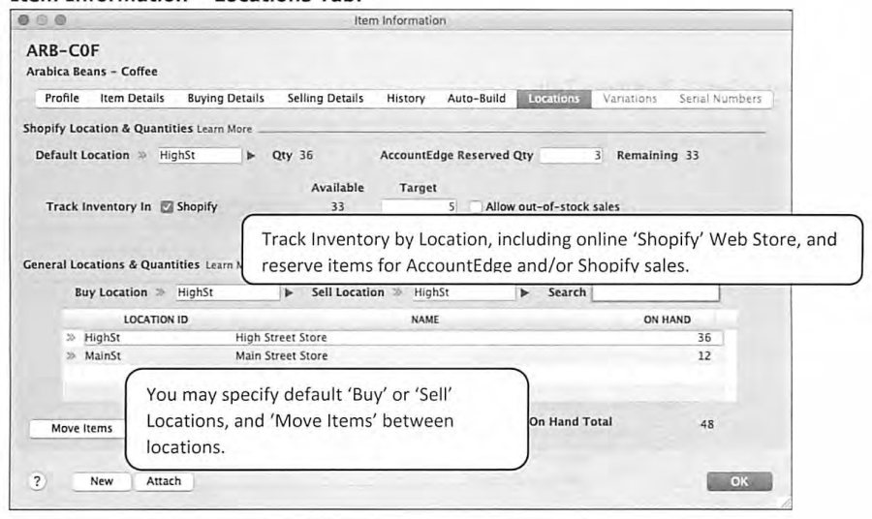Click the Serial Numbers tab
Viewport: 872px width, 519px height.
(720, 99)
